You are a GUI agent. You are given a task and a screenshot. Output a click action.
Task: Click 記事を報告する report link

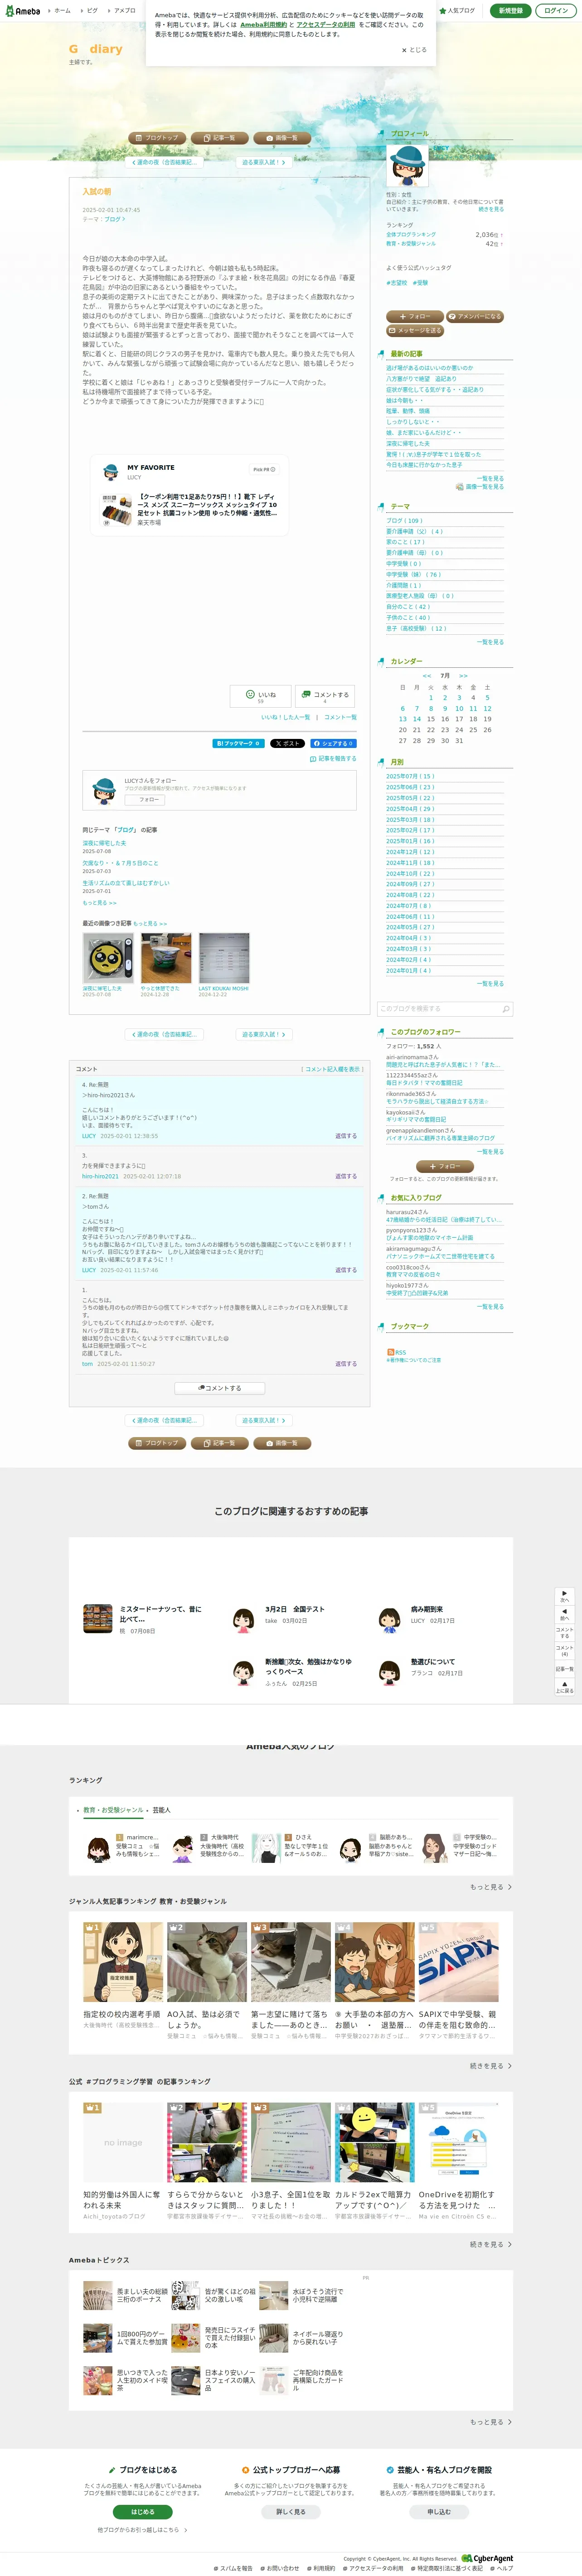[333, 759]
